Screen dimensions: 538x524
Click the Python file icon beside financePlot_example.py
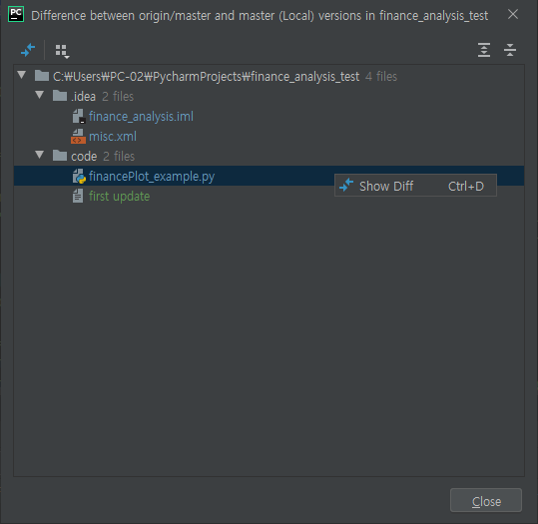79,176
